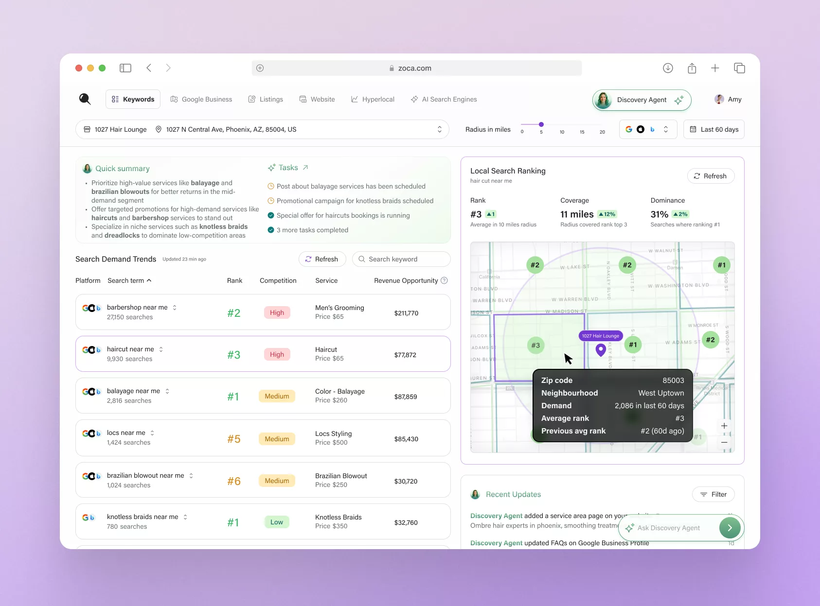The height and width of the screenshot is (606, 820).
Task: Click the Search keyword input field
Action: point(401,259)
